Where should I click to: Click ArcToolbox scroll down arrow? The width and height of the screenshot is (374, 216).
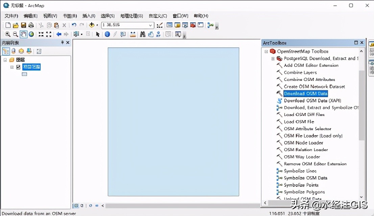pos(361,197)
